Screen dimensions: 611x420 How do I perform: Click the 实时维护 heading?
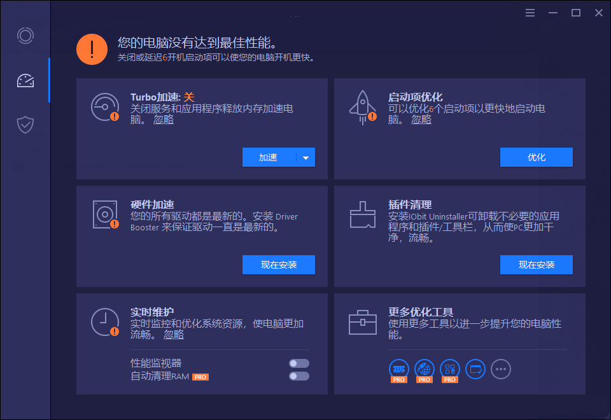click(152, 312)
